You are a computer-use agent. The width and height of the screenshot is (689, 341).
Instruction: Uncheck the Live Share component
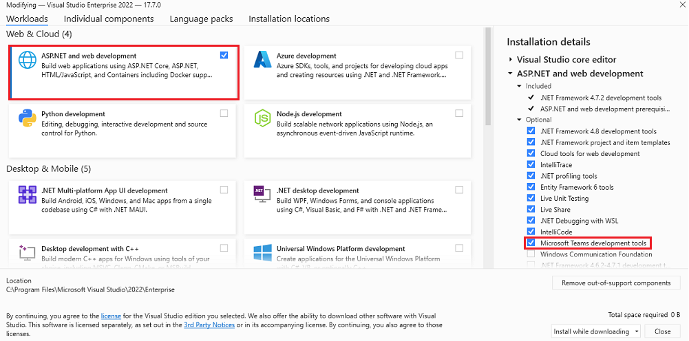pos(531,209)
